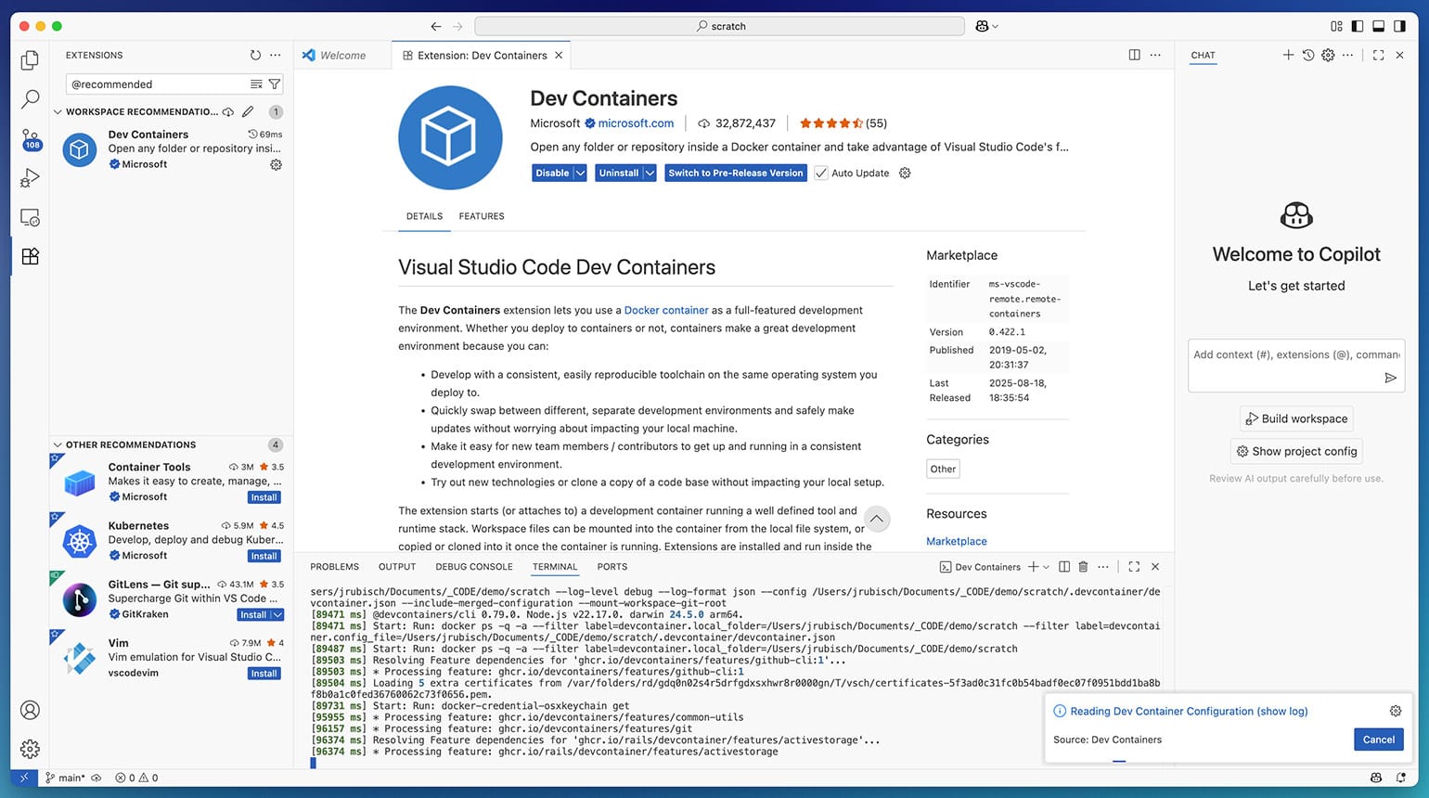Start a new chat with plus icon
This screenshot has height=798, width=1429.
click(1288, 56)
